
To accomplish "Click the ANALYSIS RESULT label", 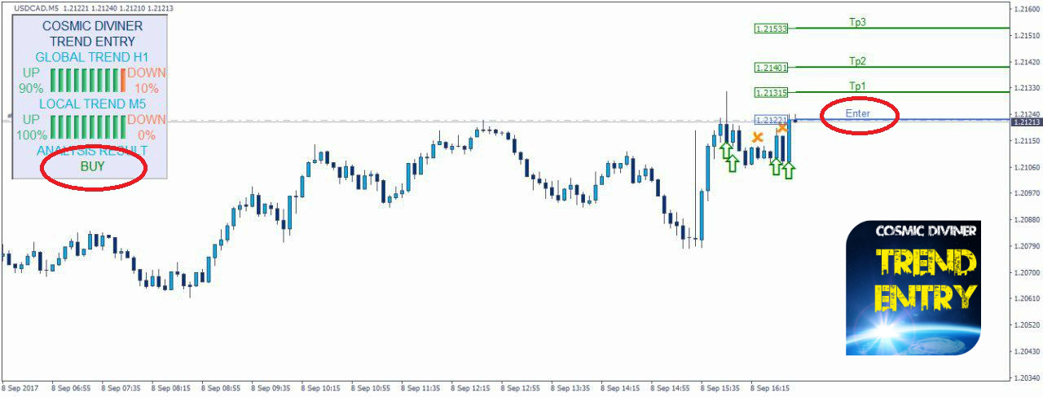I will coord(92,151).
